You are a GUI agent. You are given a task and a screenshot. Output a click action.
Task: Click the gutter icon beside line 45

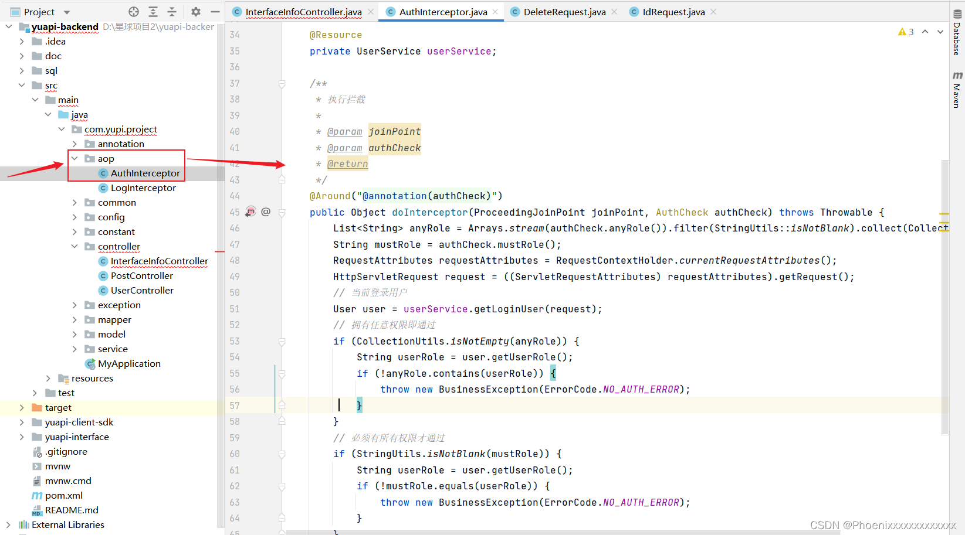coord(250,212)
